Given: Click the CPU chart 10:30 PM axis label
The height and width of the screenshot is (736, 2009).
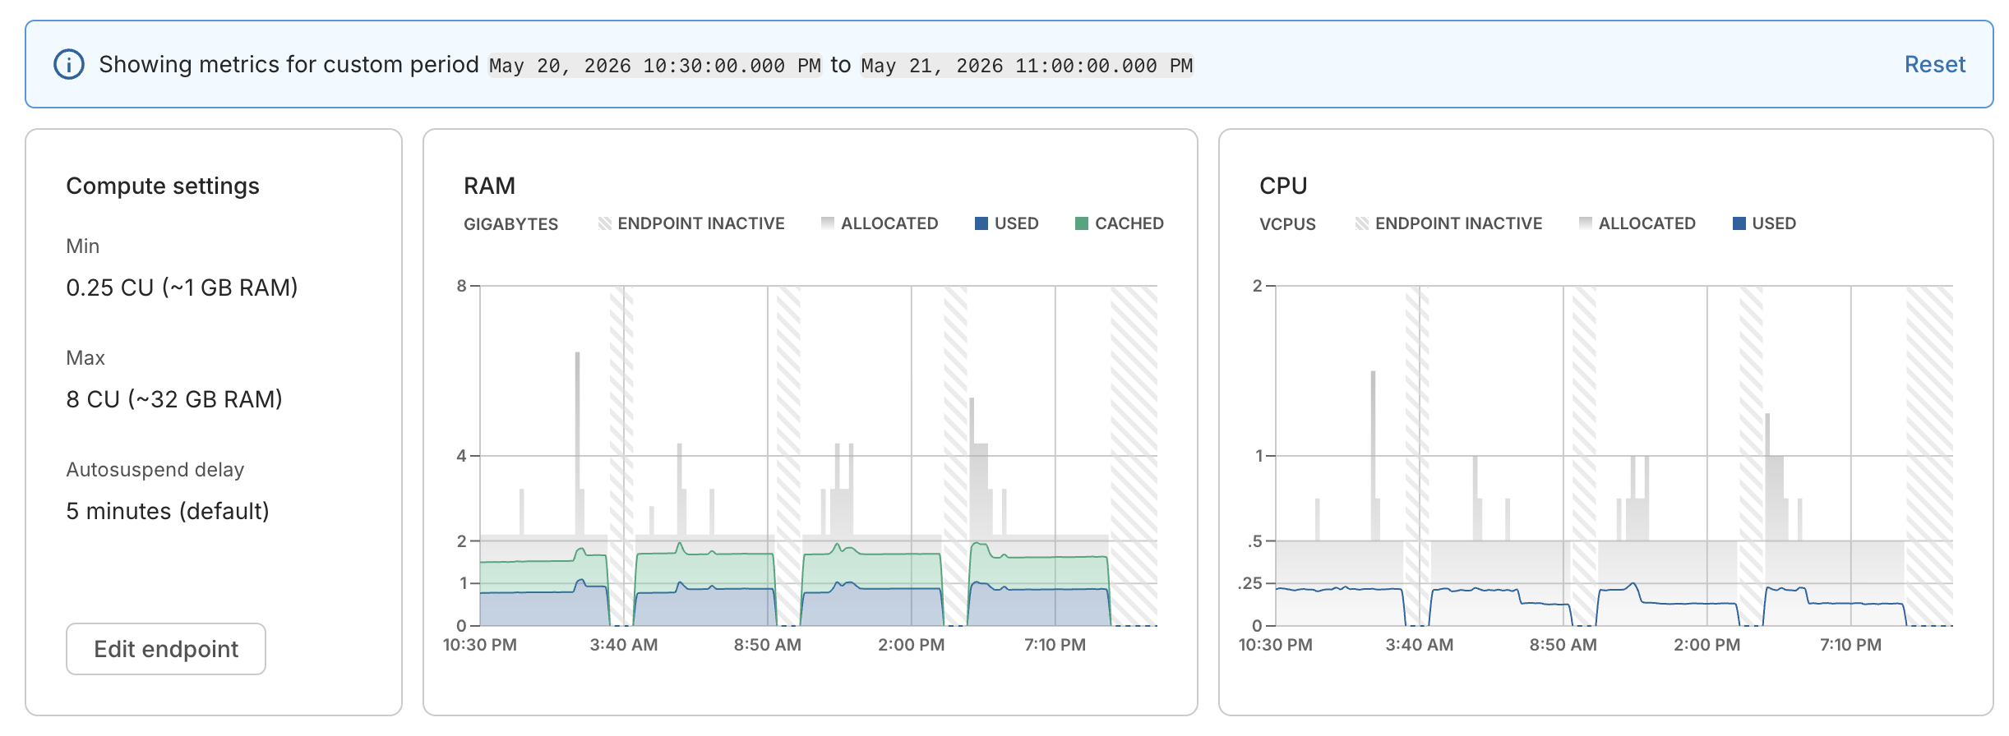Looking at the screenshot, I should click(1276, 645).
